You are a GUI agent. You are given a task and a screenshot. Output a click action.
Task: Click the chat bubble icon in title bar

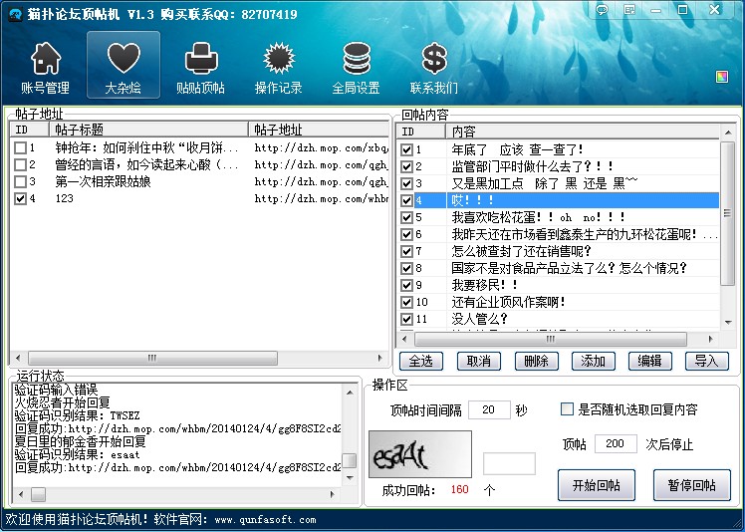pos(602,10)
